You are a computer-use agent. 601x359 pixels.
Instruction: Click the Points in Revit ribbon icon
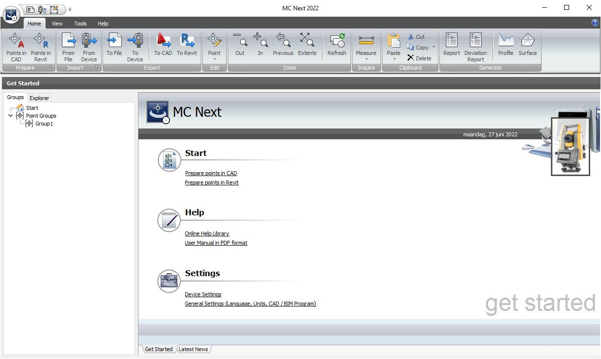coord(41,48)
